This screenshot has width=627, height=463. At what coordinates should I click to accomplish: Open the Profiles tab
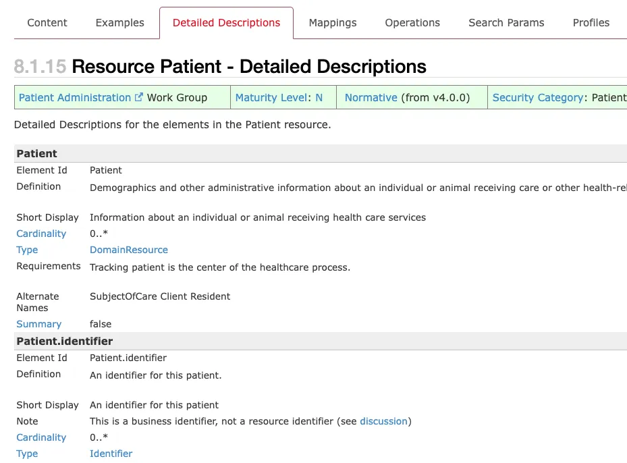pos(591,22)
